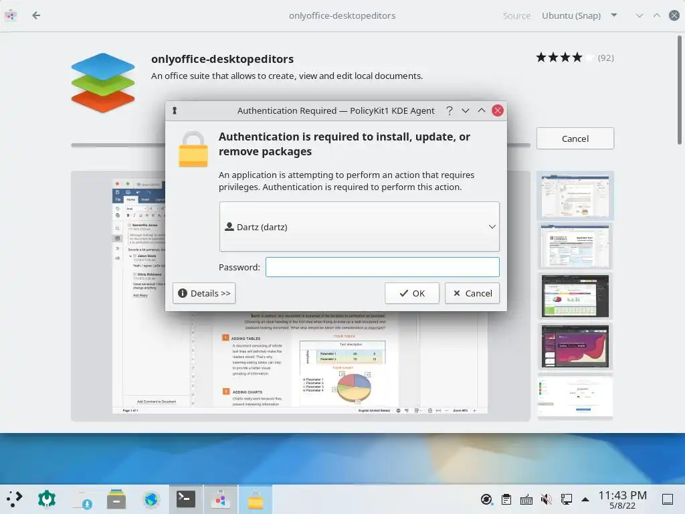Click the Discover page vertical scrollbar
Viewport: 685px width, 514px height.
tap(680, 90)
